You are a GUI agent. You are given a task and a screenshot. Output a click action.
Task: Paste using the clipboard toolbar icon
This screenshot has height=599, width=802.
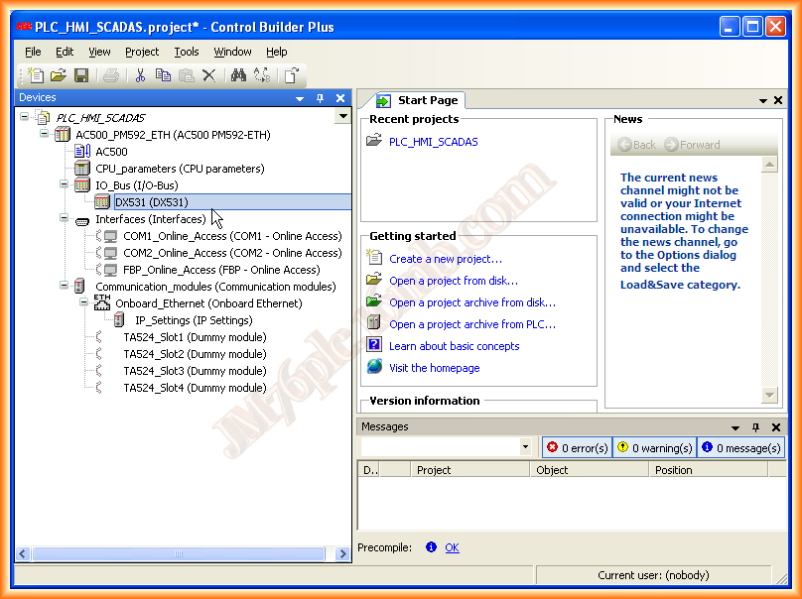click(188, 75)
